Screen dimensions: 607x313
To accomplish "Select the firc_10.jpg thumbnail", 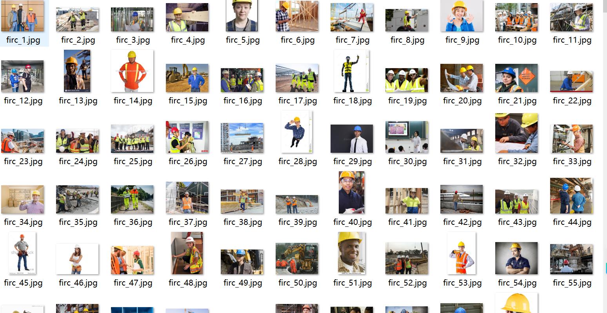I will (x=516, y=17).
